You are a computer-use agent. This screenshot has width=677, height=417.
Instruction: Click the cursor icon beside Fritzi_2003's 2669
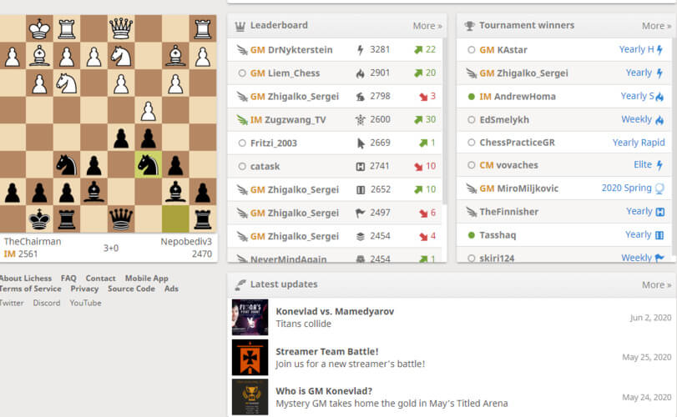[x=361, y=143]
